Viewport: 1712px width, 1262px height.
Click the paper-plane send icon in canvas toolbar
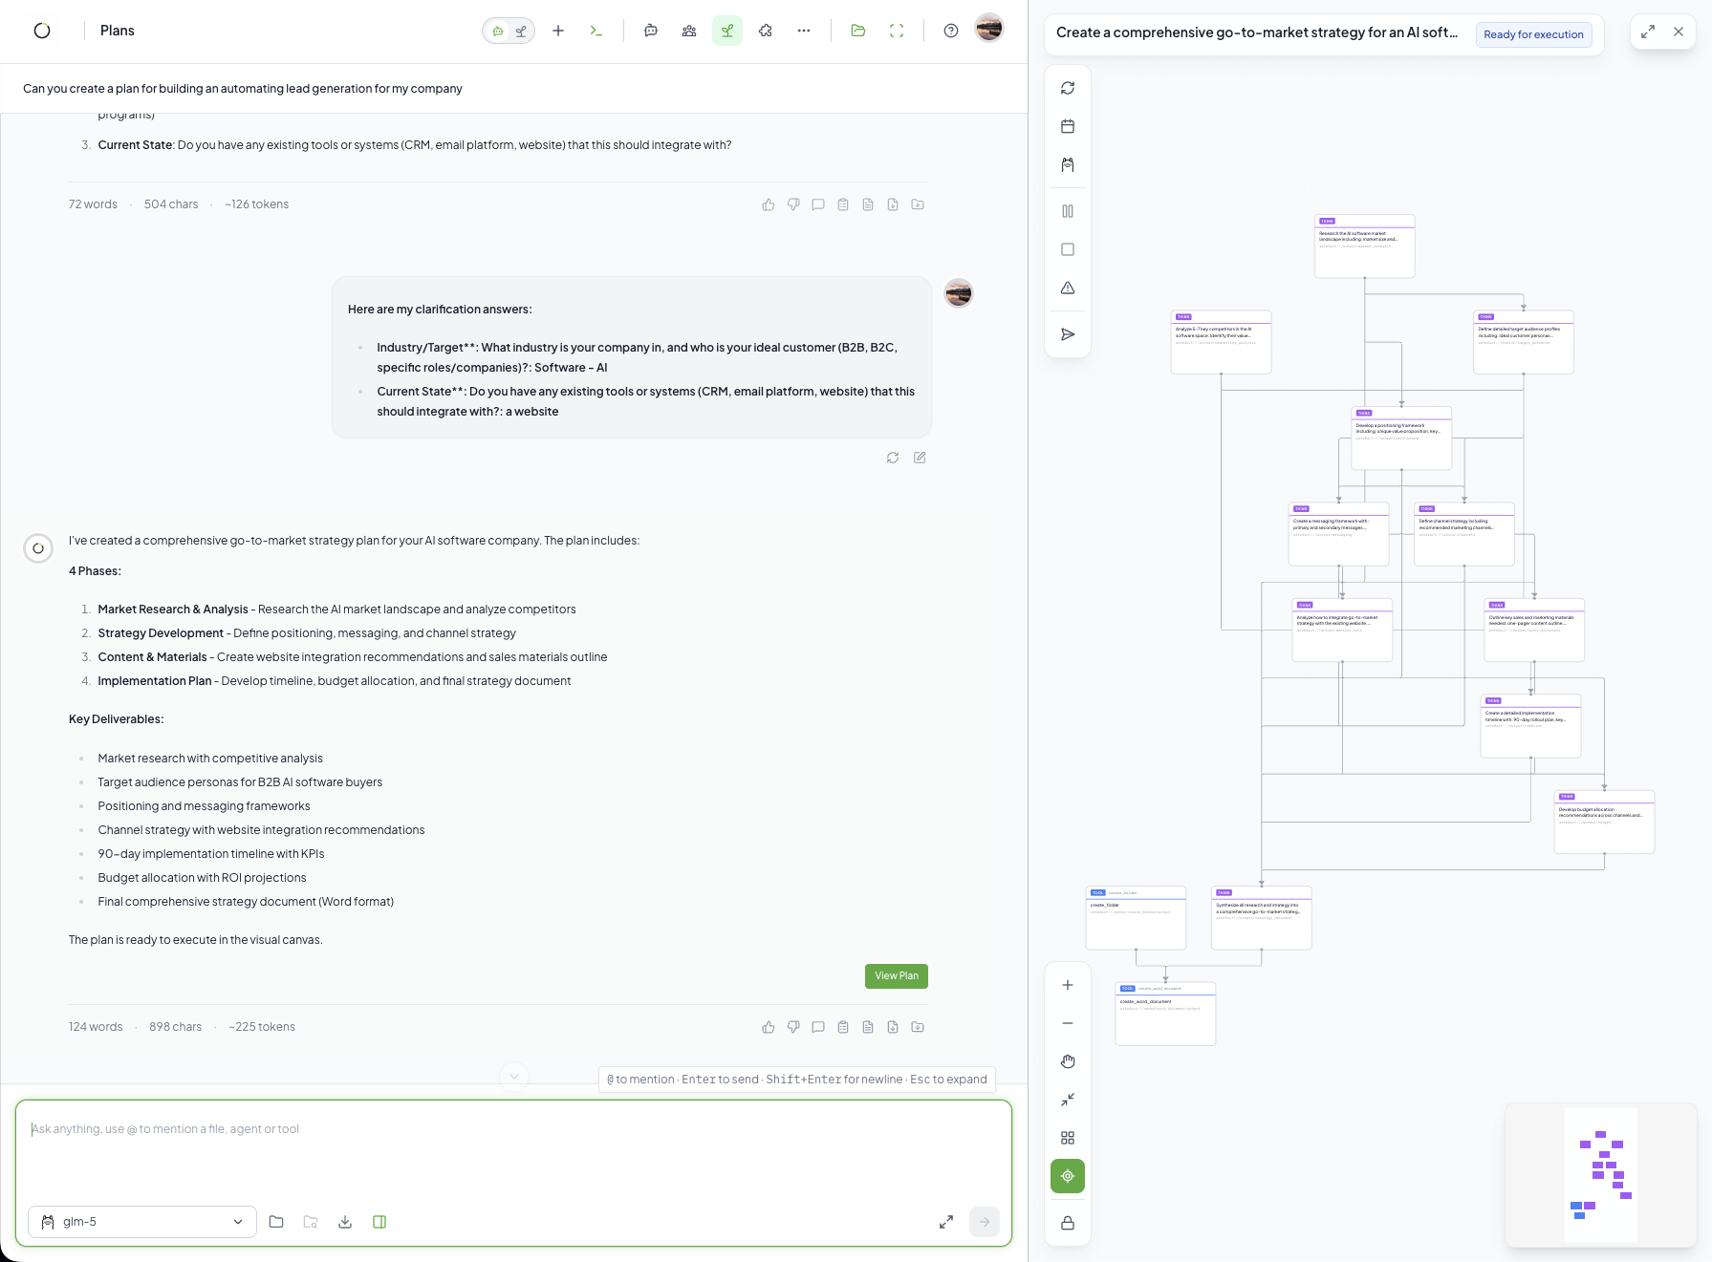[1068, 334]
